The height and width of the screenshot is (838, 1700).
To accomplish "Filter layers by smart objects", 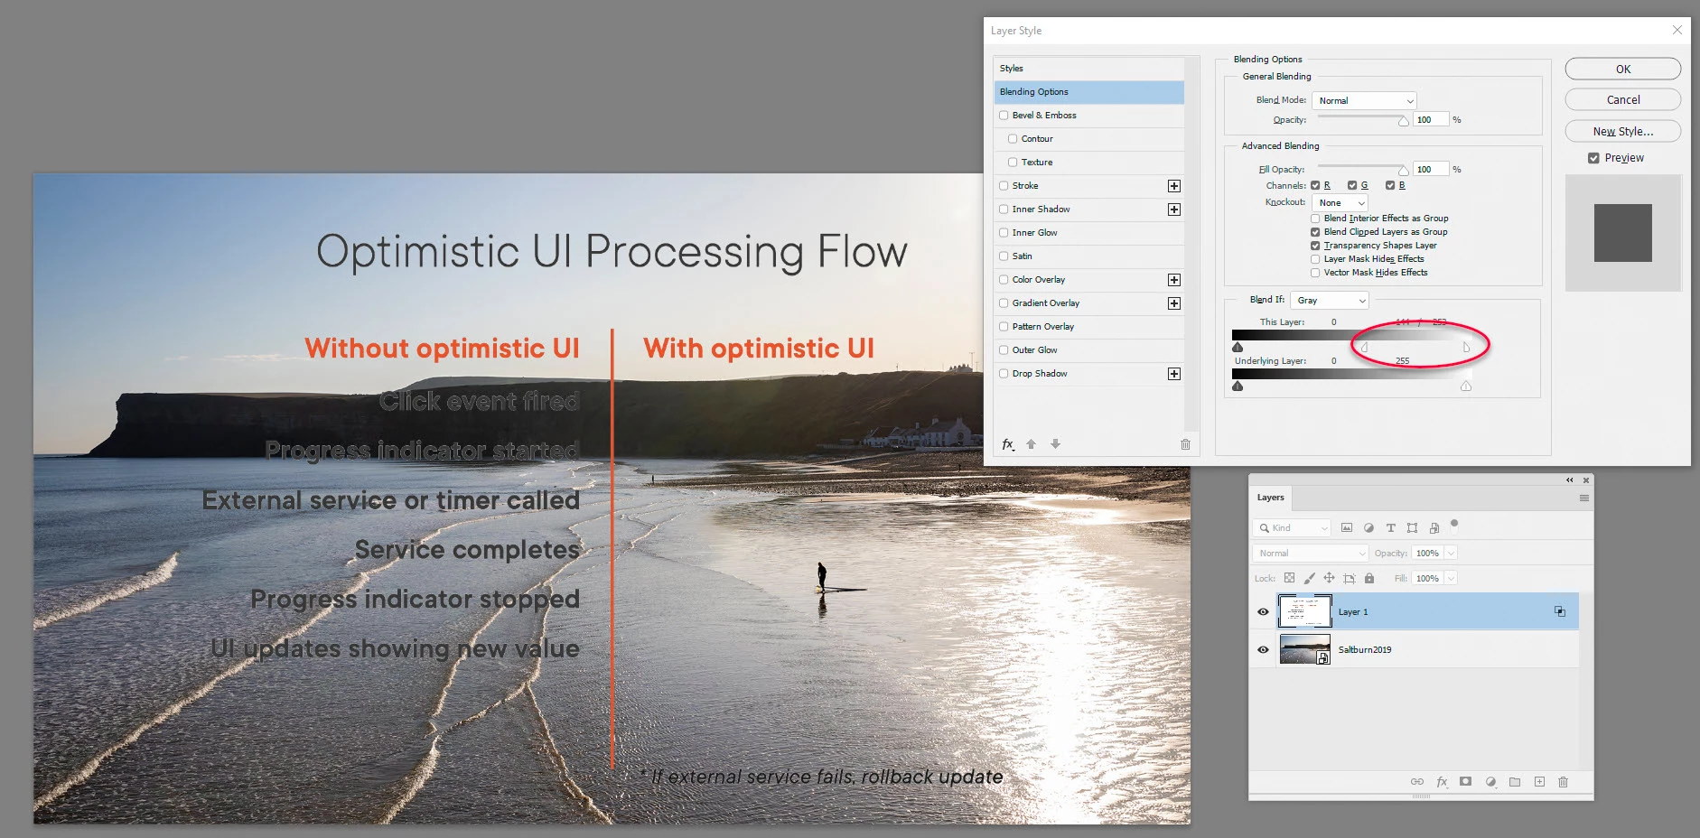I will (x=1434, y=528).
